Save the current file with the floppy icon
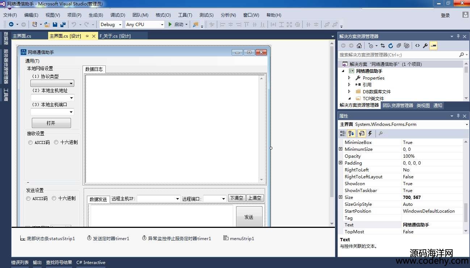The width and height of the screenshot is (470, 268). click(55, 24)
